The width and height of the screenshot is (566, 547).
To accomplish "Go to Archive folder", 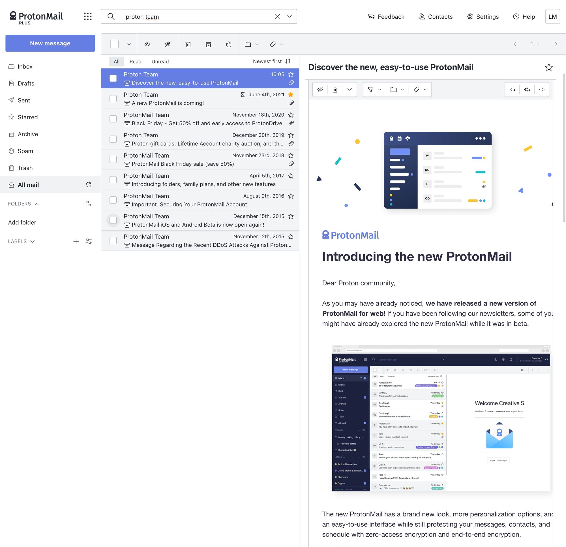I will [x=50, y=134].
